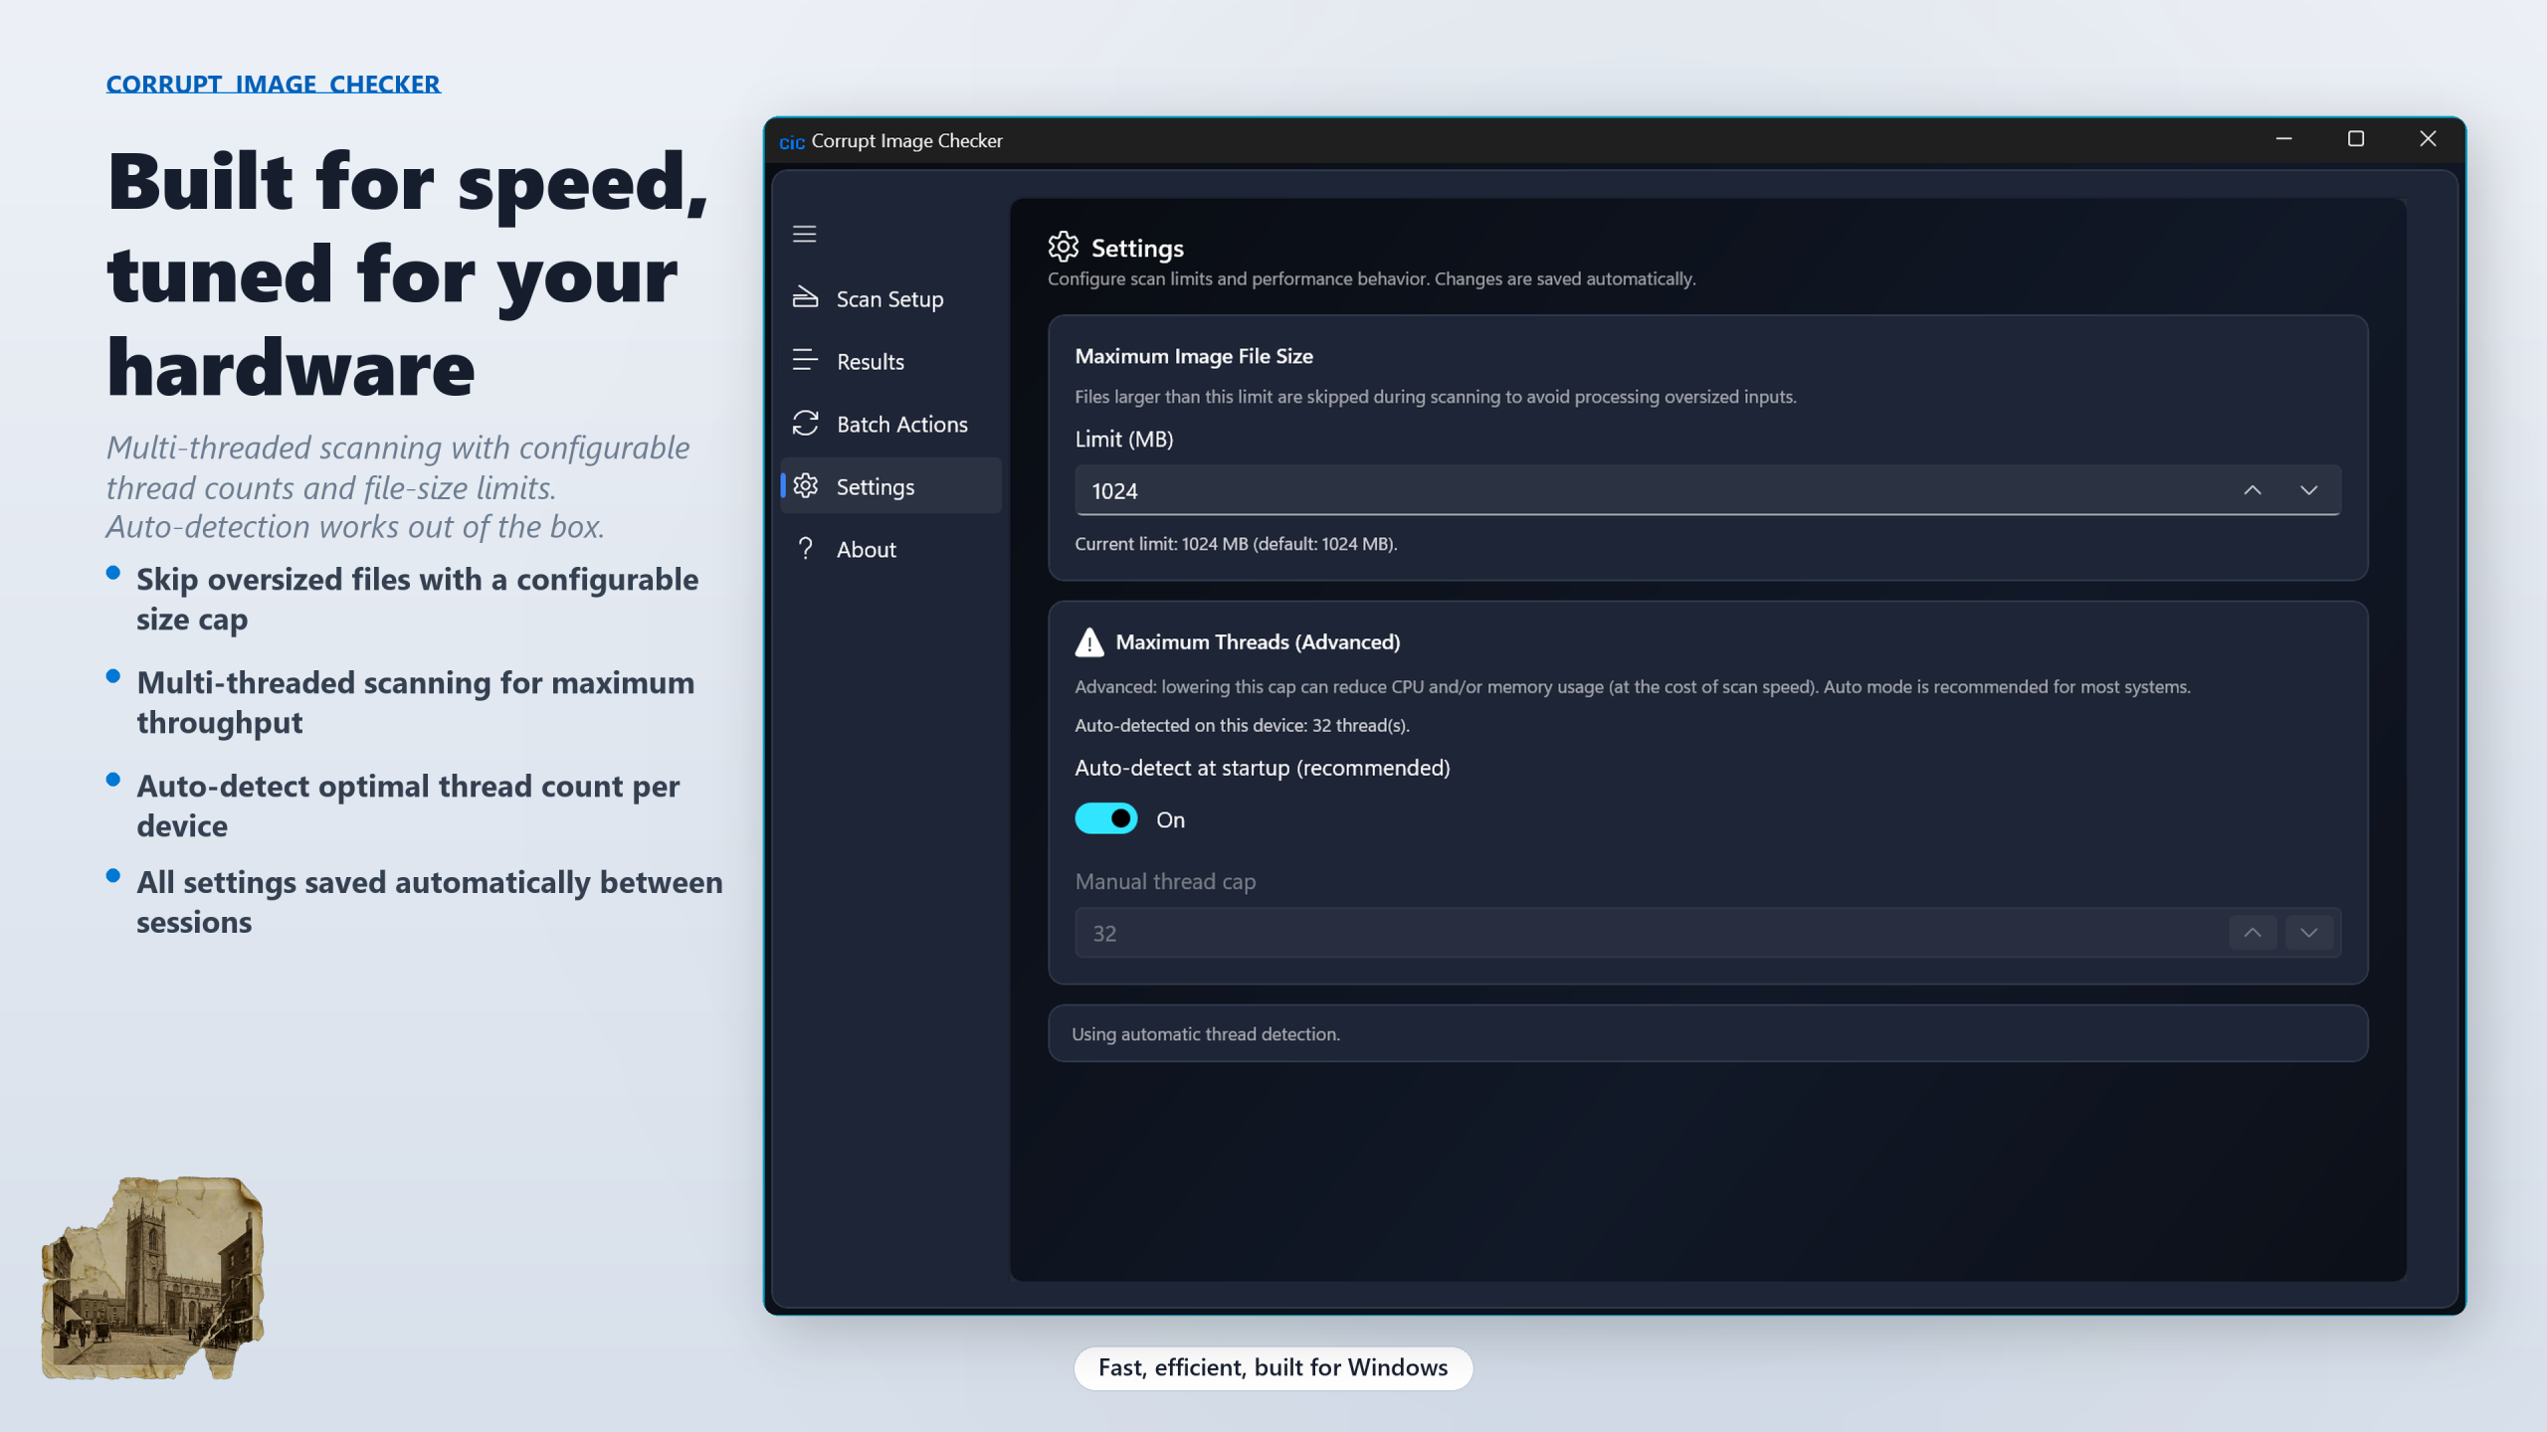Click the Batch Actions refresh icon
The width and height of the screenshot is (2547, 1432).
805,424
